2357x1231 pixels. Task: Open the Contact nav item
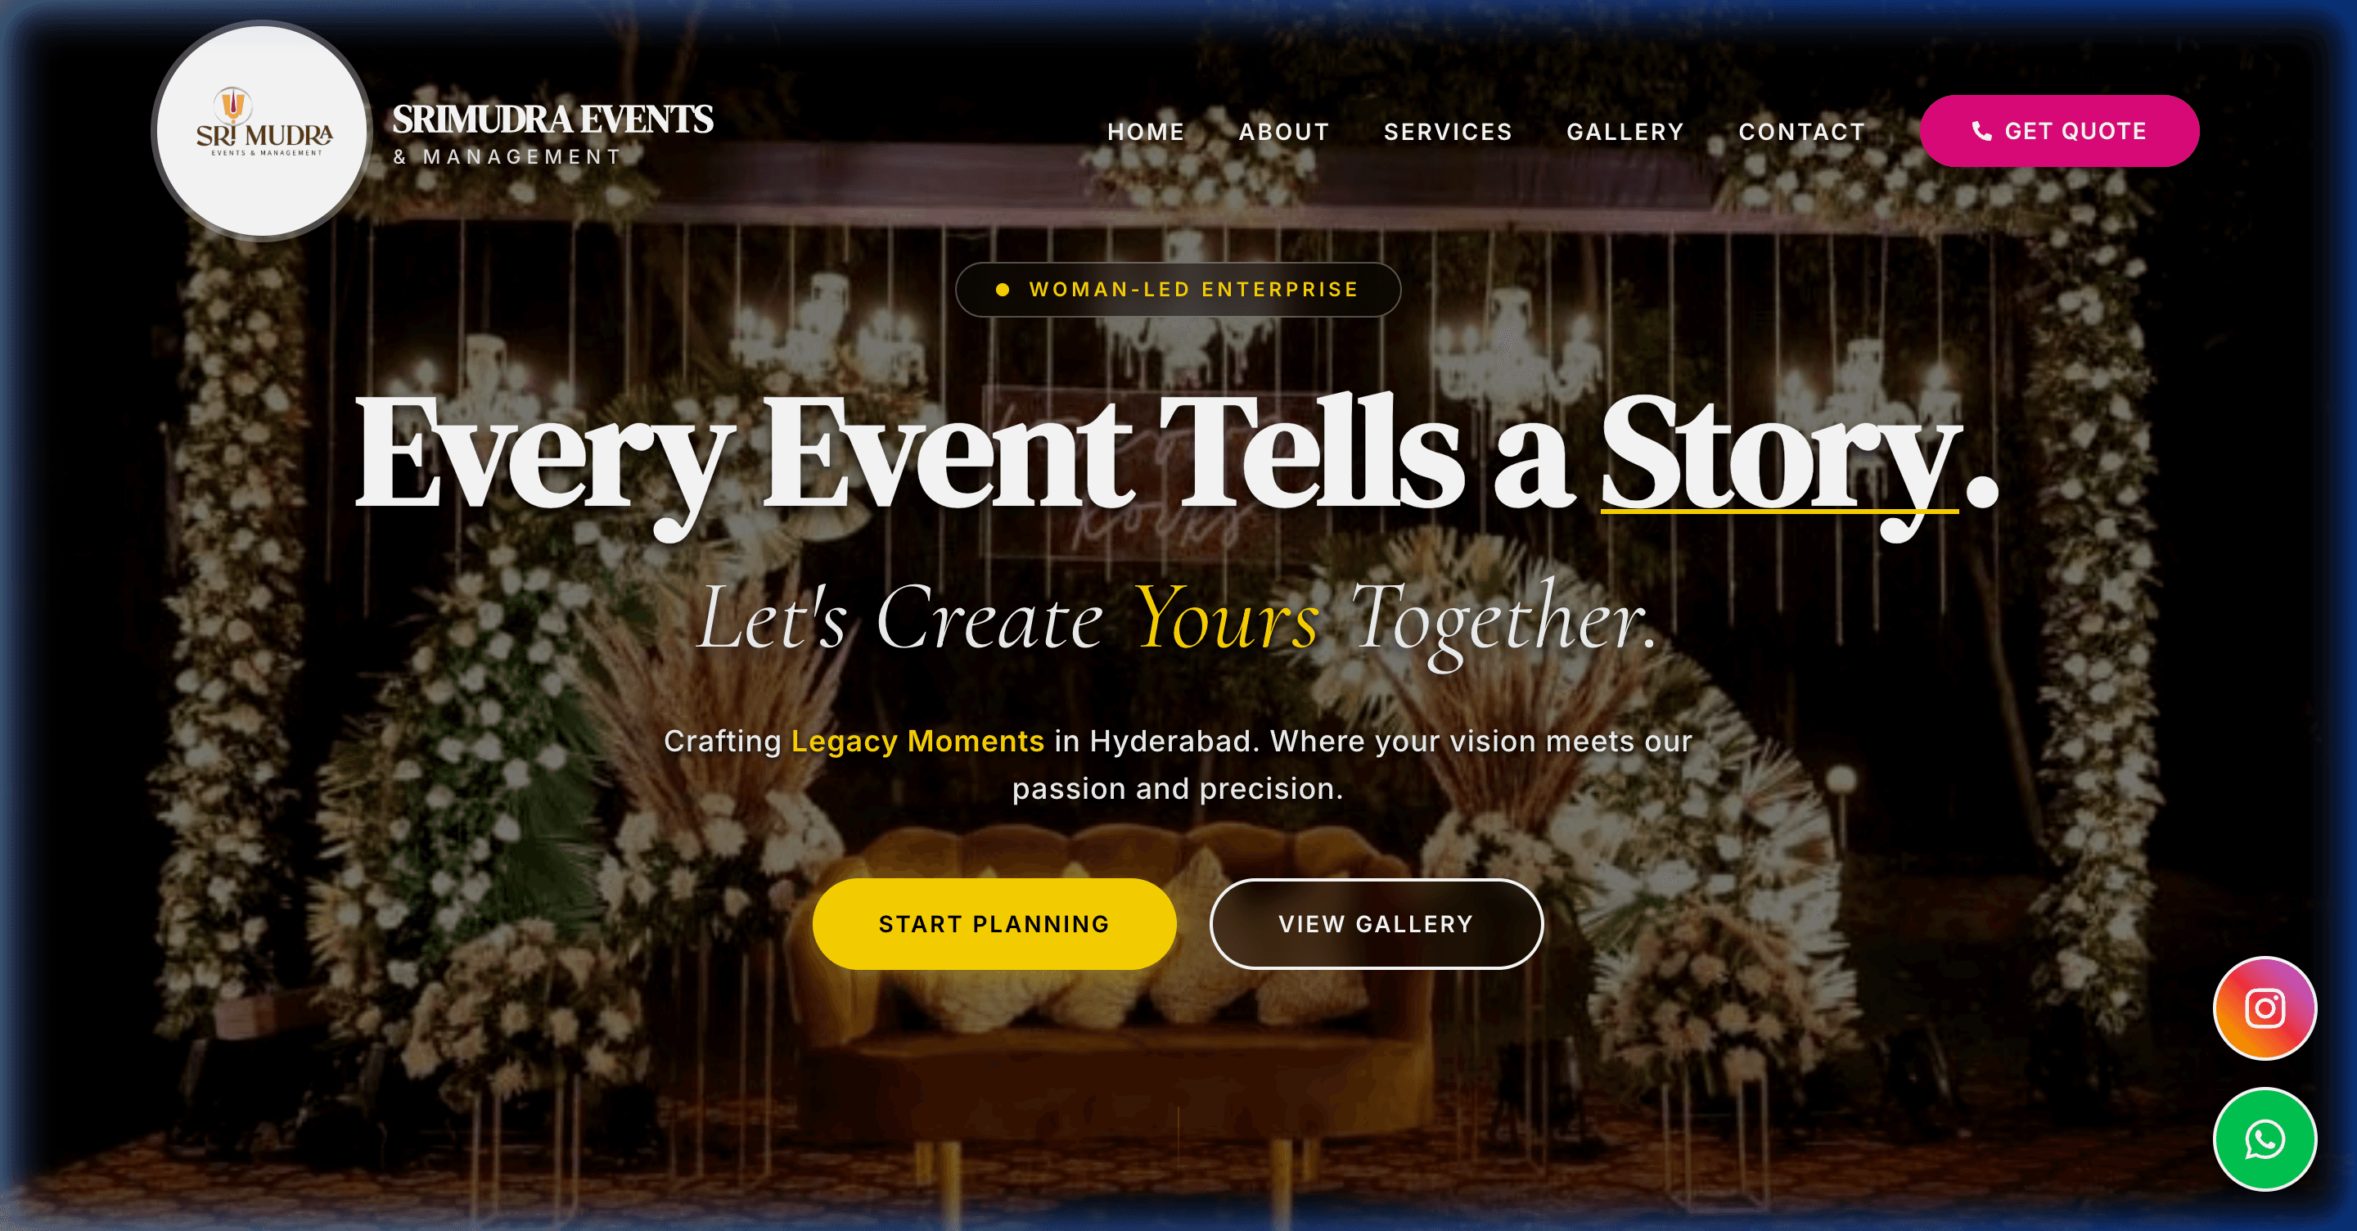[x=1801, y=132]
